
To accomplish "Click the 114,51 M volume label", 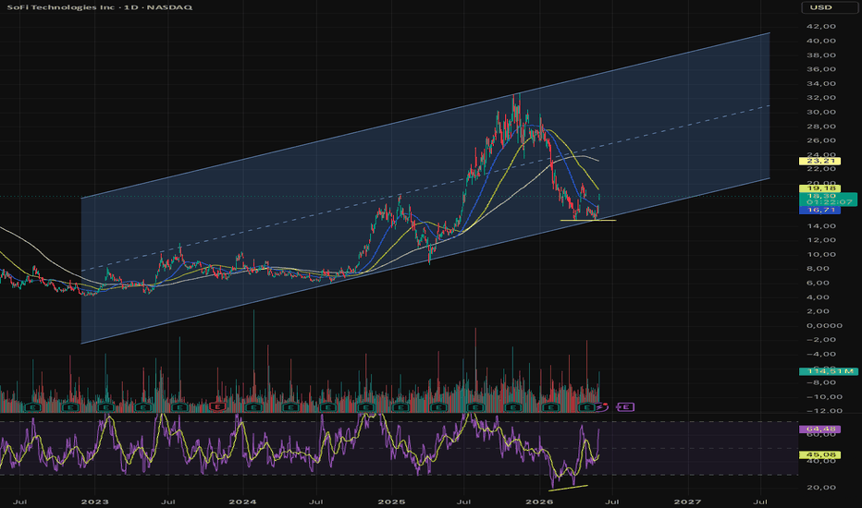I will (828, 371).
